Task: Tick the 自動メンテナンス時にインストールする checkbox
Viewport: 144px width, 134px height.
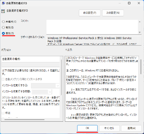Action: 3,79
